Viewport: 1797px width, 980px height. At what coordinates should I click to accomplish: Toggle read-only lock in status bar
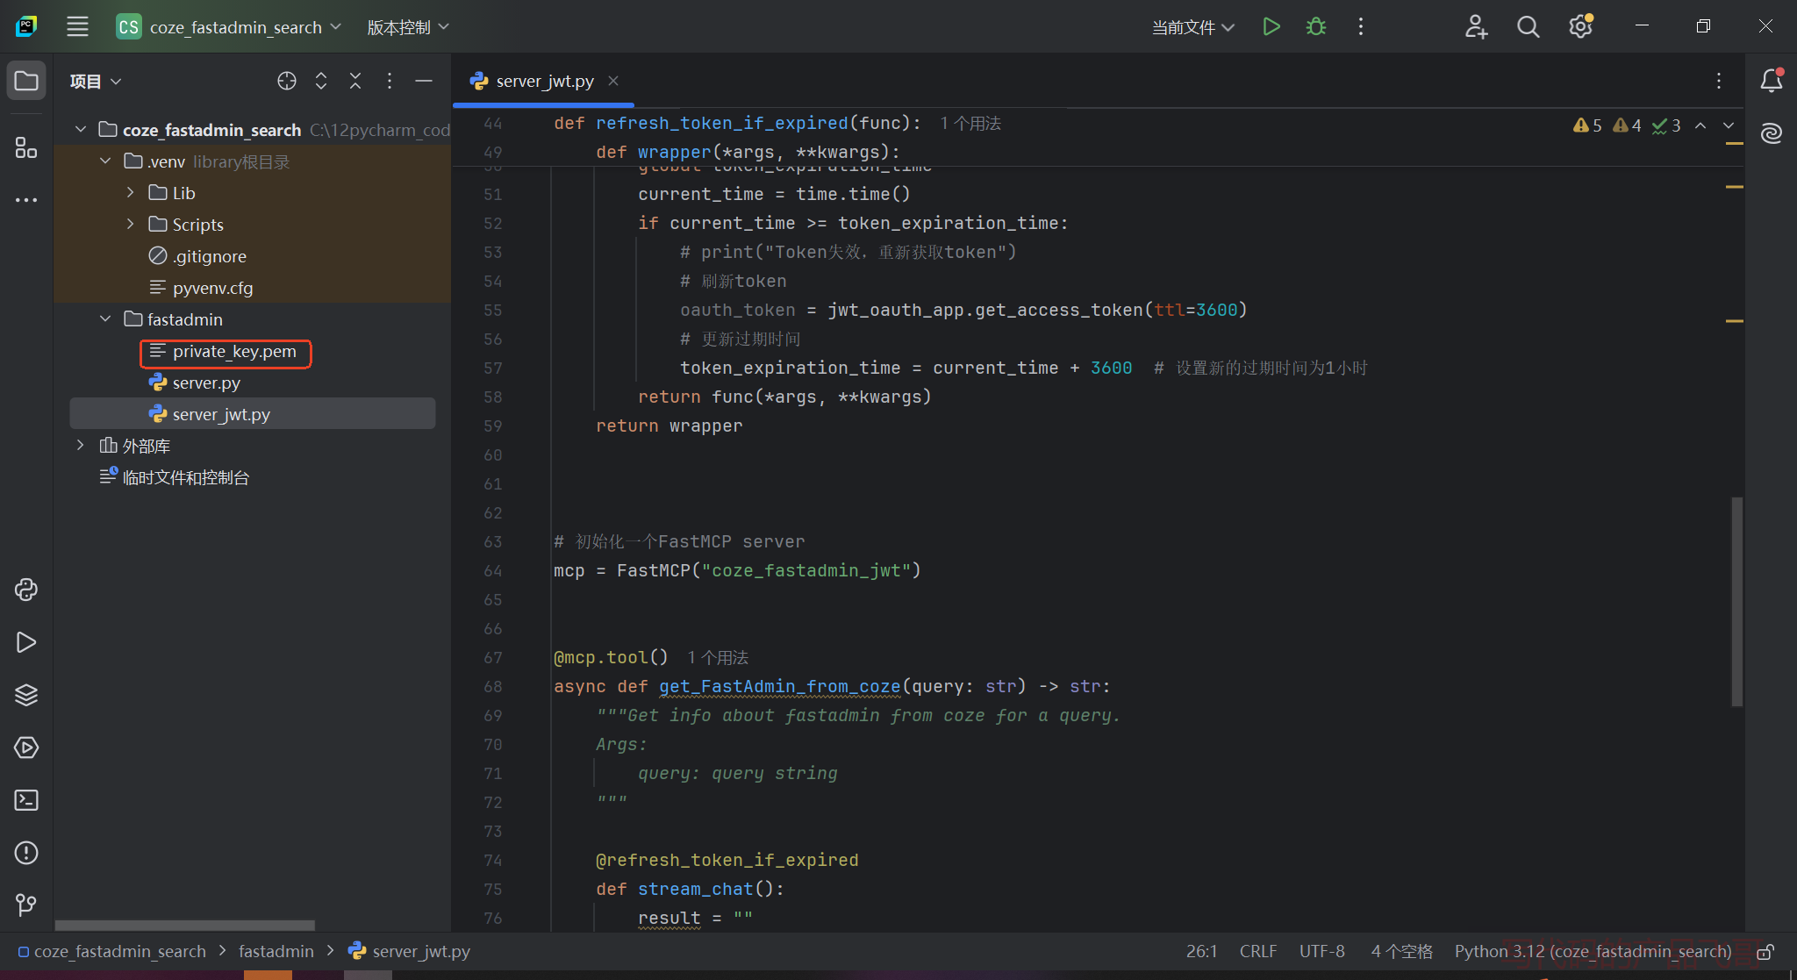(1766, 952)
